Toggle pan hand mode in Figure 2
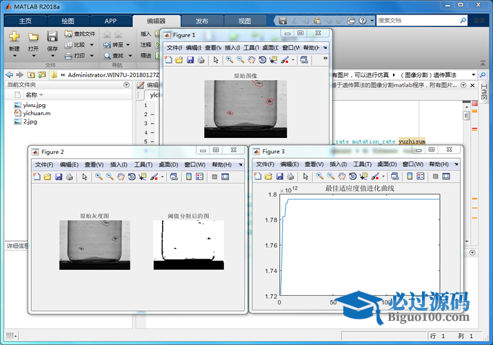Screen dimensions: 493x345 121,177
